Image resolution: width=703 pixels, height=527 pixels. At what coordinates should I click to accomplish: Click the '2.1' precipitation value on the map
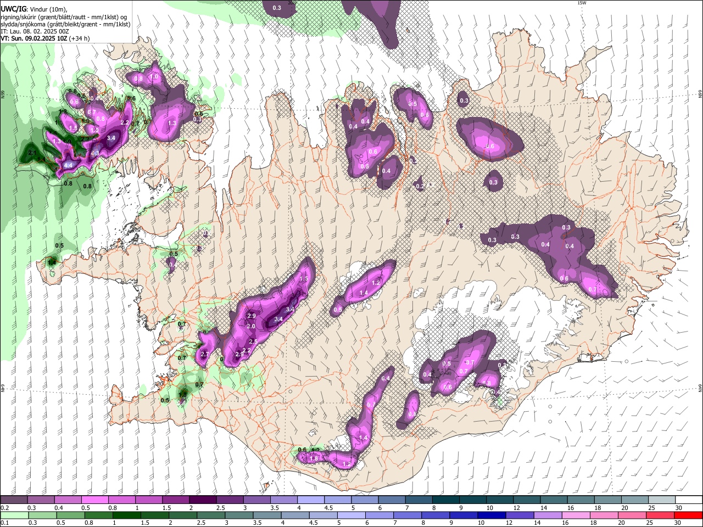coord(32,153)
